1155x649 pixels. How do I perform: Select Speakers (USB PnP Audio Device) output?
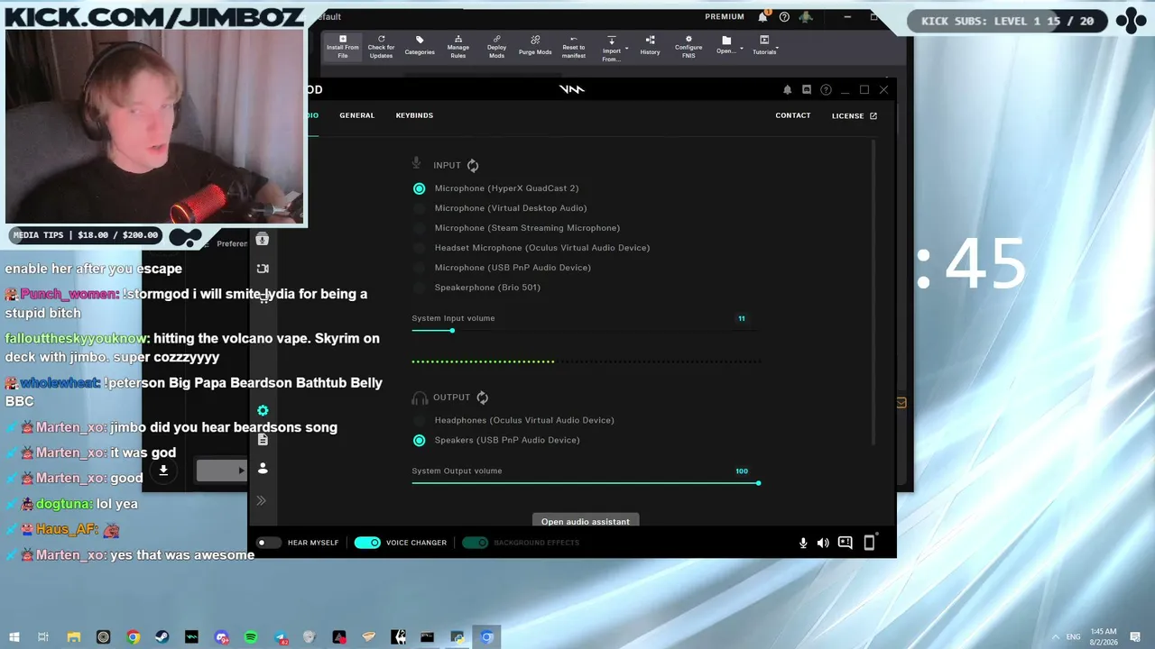(496, 440)
